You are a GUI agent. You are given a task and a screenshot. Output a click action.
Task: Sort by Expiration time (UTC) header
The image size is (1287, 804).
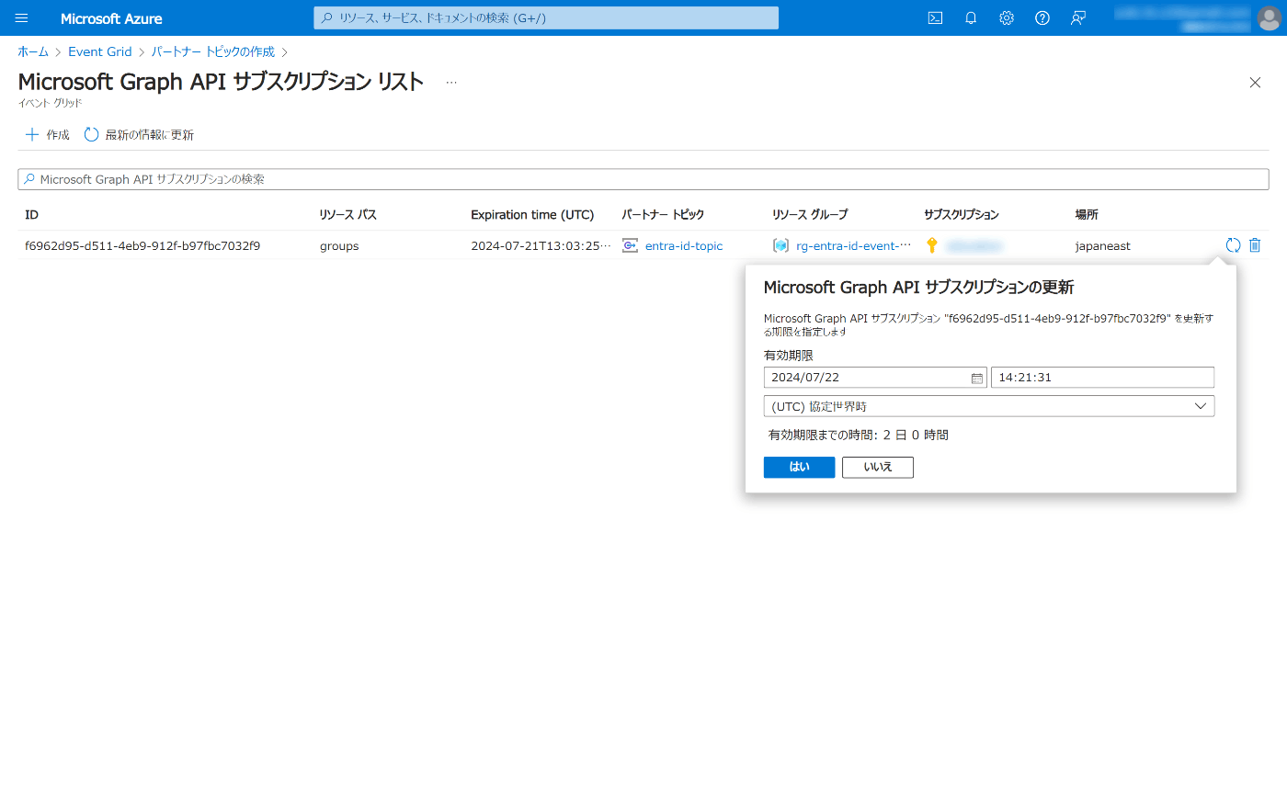pos(532,215)
